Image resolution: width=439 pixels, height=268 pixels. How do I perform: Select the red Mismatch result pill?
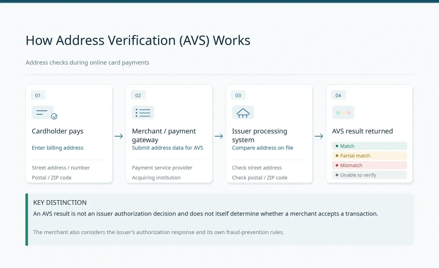(369, 165)
